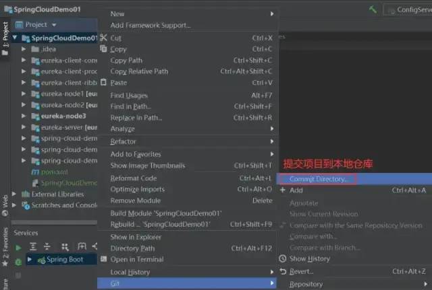Image resolution: width=432 pixels, height=290 pixels.
Task: Open the 1: Project tool window tab
Action: pyautogui.click(x=5, y=38)
